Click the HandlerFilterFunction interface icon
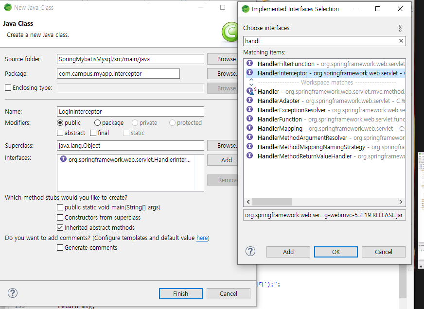 pos(249,63)
